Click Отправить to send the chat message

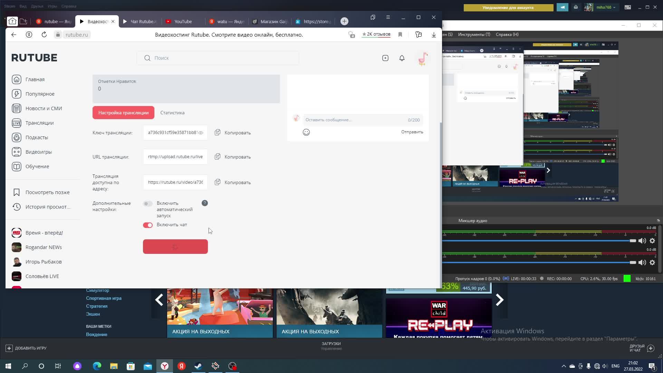pyautogui.click(x=412, y=132)
